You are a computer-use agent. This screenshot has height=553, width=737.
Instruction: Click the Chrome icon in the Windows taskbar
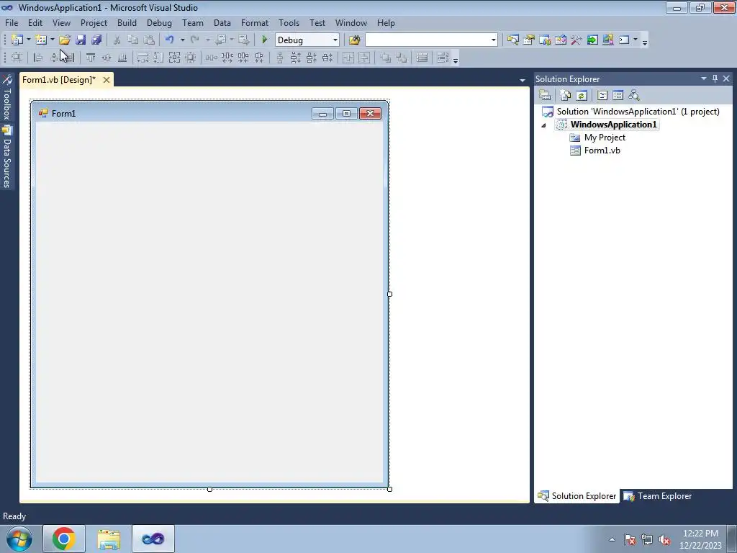(x=64, y=539)
